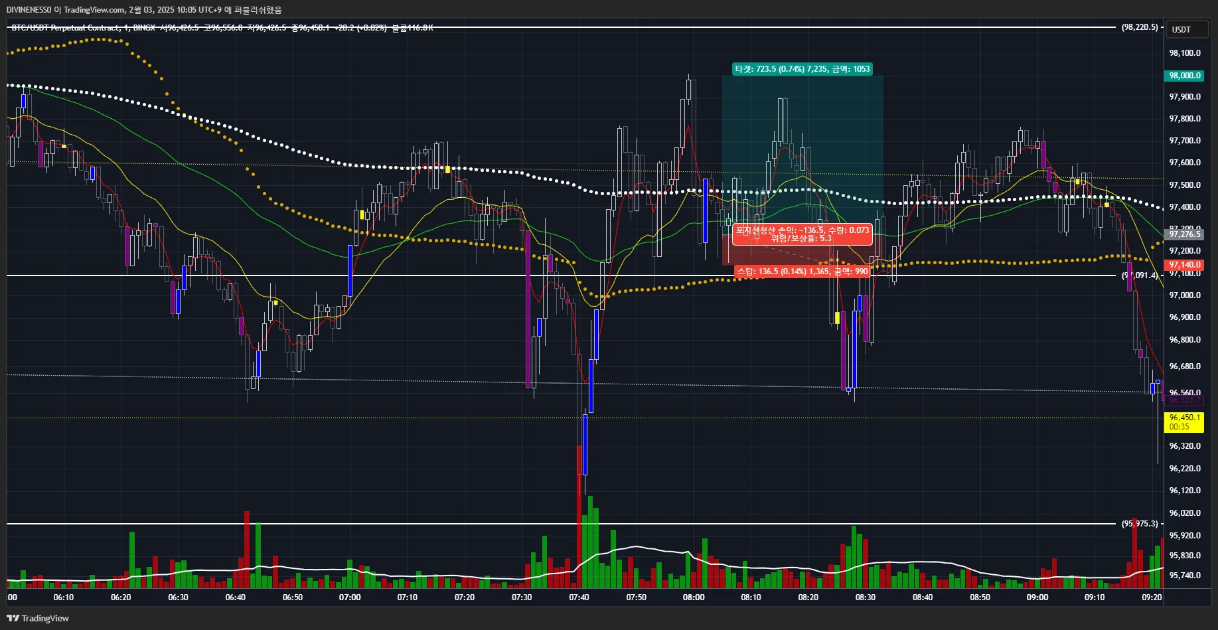
Task: Click the 96,800.0 price scale value
Action: click(x=1185, y=340)
